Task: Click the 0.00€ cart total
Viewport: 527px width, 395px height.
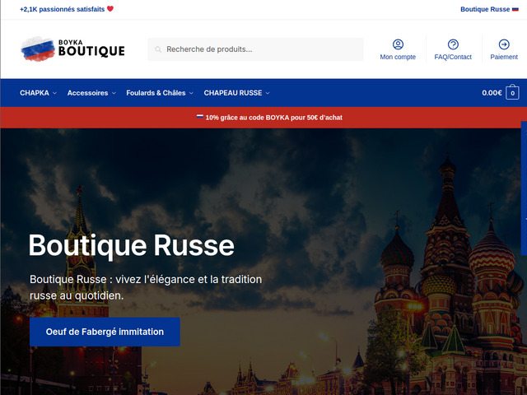Action: pyautogui.click(x=492, y=93)
